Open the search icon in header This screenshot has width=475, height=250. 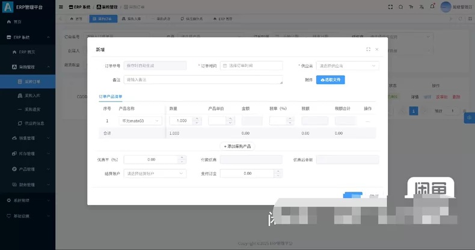401,7
